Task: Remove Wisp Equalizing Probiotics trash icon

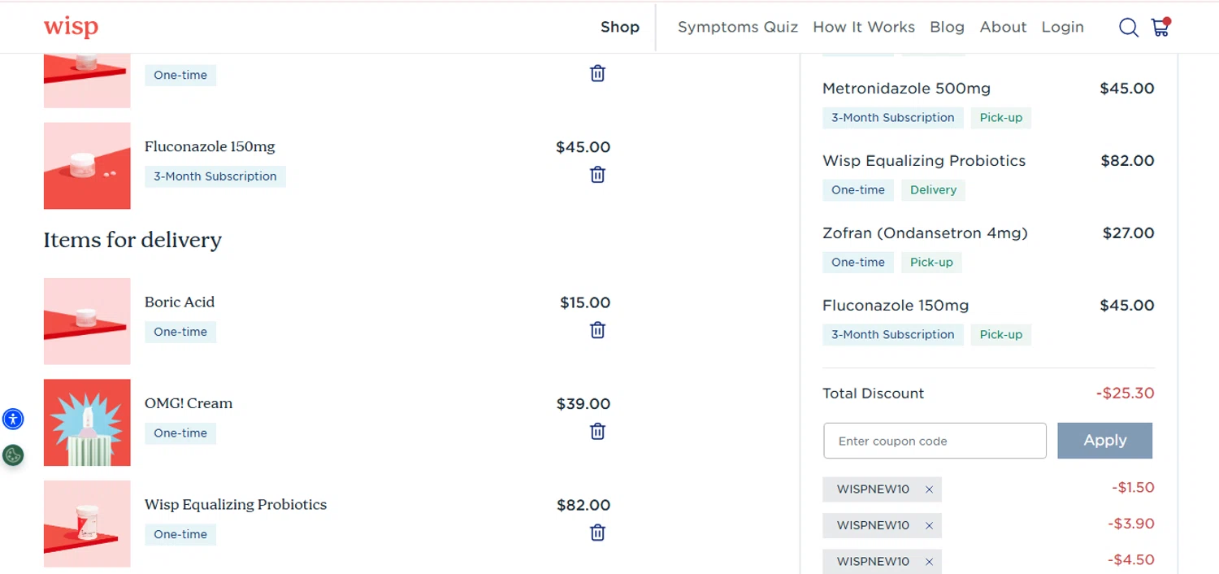Action: [597, 533]
